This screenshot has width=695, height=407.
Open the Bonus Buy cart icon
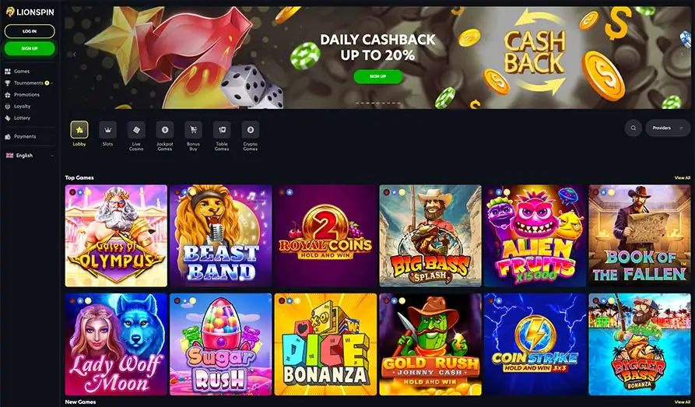click(x=193, y=130)
